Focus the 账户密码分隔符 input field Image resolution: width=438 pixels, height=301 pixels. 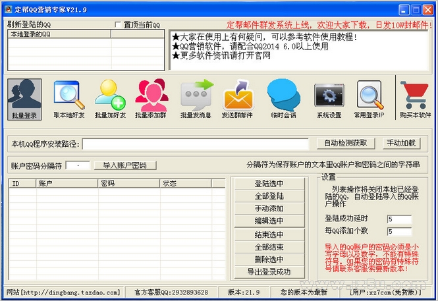click(78, 165)
